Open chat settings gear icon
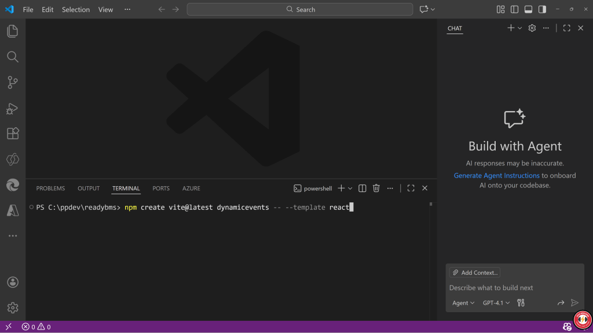The image size is (593, 333). 532,28
